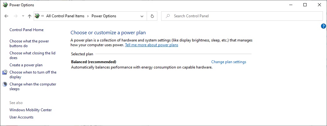327x126 pixels.
Task: Go back using the back arrow
Action: pyautogui.click(x=6, y=16)
